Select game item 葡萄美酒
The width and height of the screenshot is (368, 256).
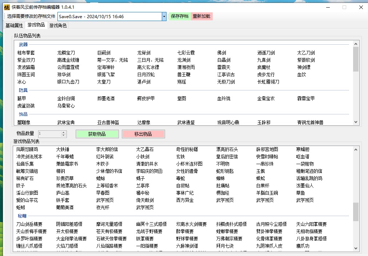[x=65, y=207]
